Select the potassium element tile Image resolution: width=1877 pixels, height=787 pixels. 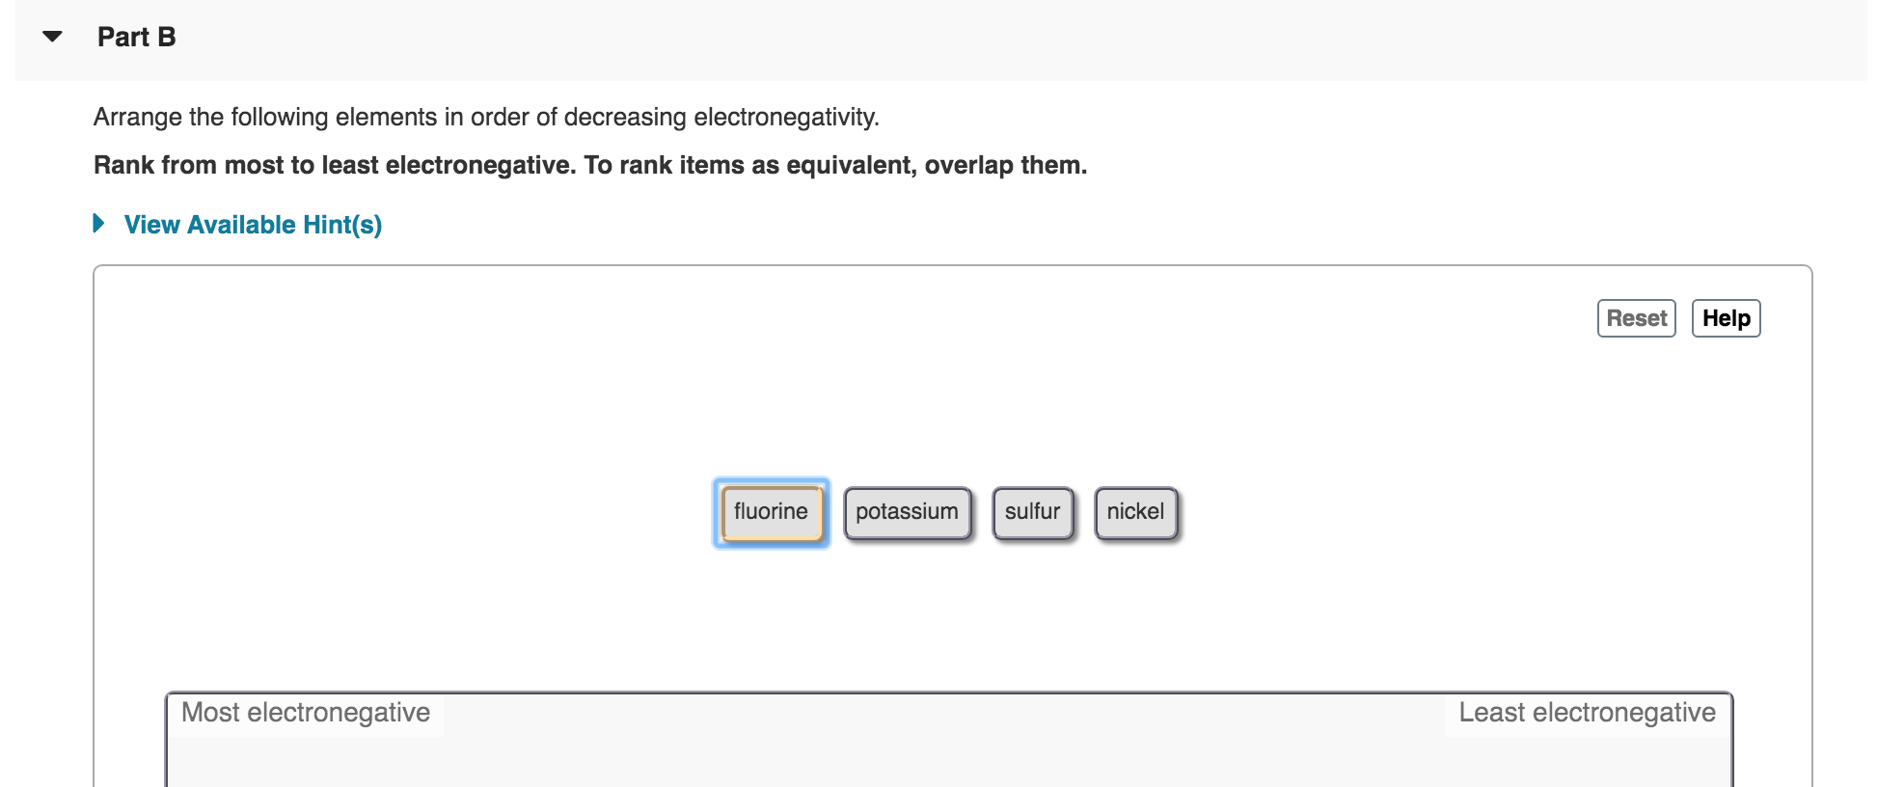coord(907,512)
